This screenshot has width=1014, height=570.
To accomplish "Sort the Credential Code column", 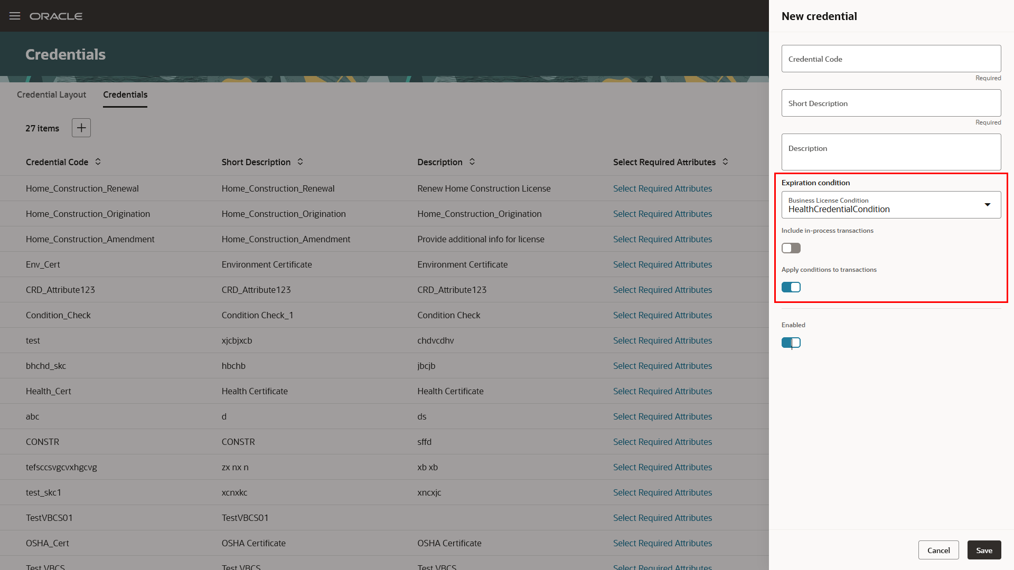I will [x=98, y=162].
